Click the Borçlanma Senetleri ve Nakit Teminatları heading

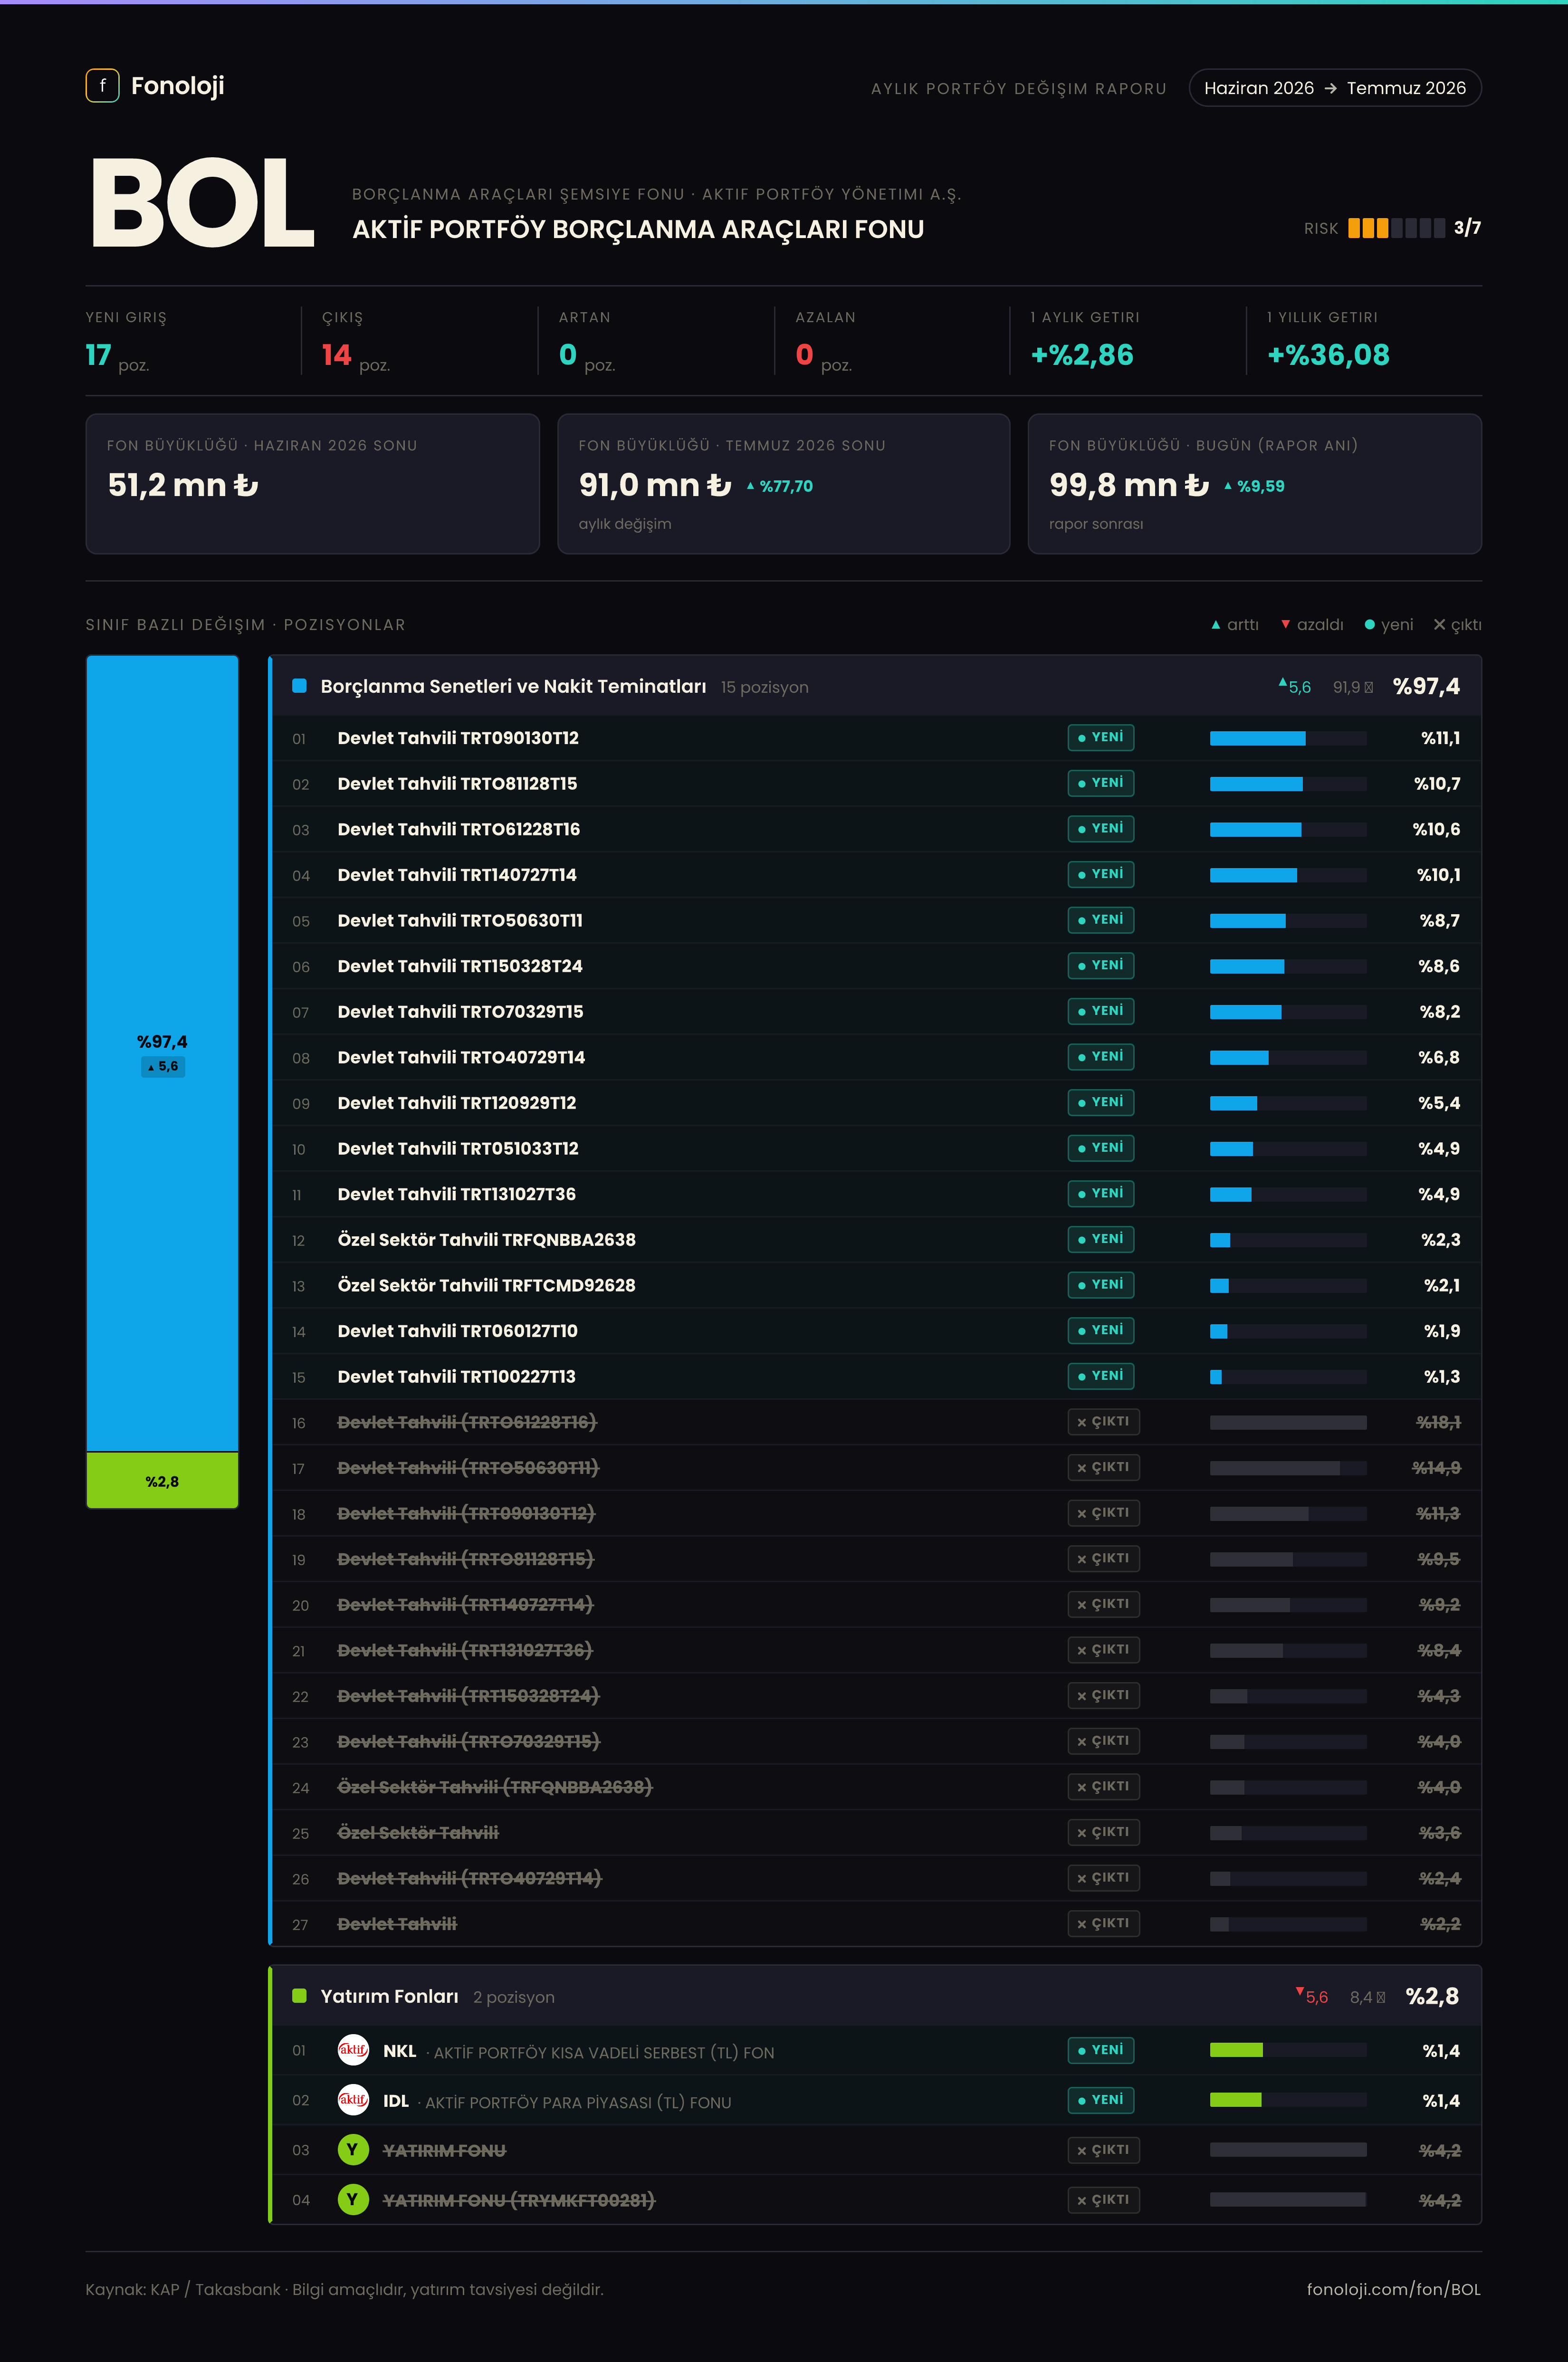pos(513,686)
